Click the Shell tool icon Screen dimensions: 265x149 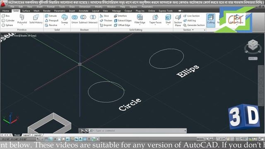pyautogui.click(x=168, y=17)
